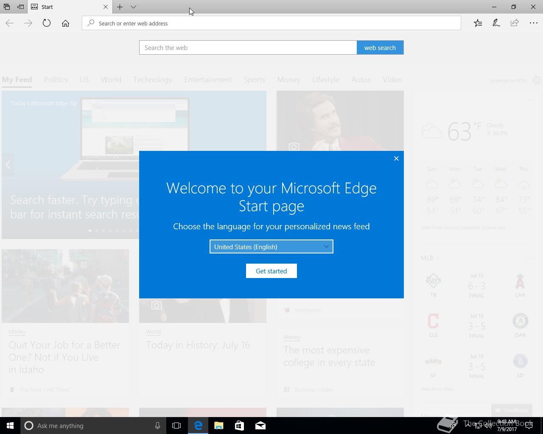Screen dimensions: 543x434
Task: Open the US news tab
Action: [84, 80]
